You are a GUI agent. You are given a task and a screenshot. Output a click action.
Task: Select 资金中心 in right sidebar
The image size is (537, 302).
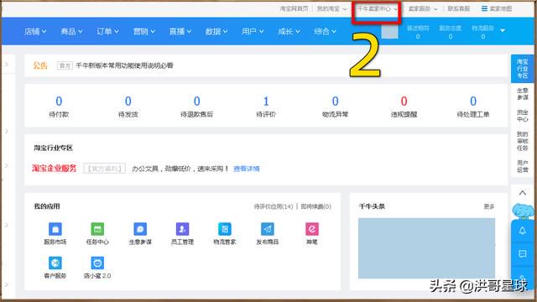pyautogui.click(x=522, y=116)
